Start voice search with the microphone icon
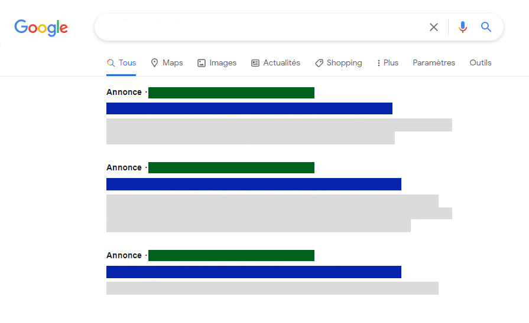Viewport: 529px width, 323px height. coord(463,27)
